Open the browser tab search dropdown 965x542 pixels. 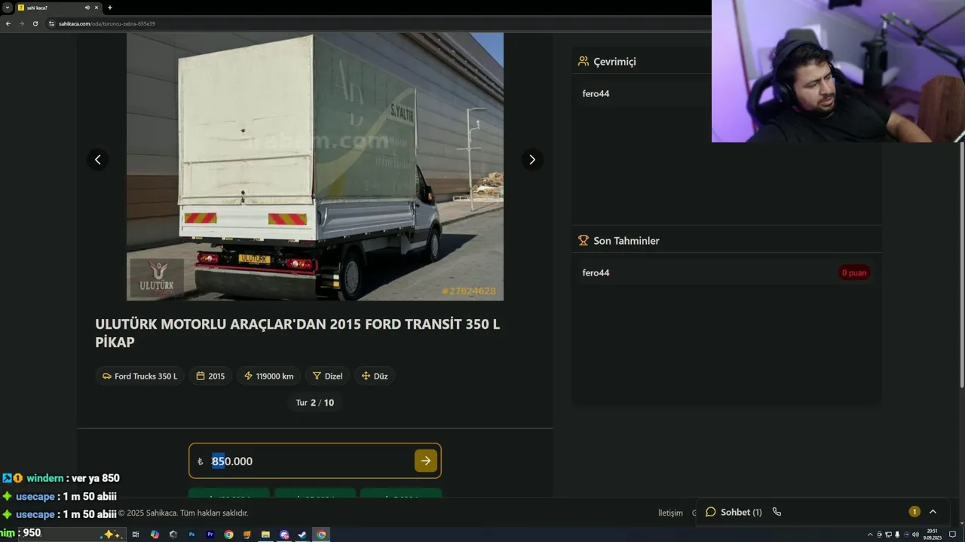(7, 8)
